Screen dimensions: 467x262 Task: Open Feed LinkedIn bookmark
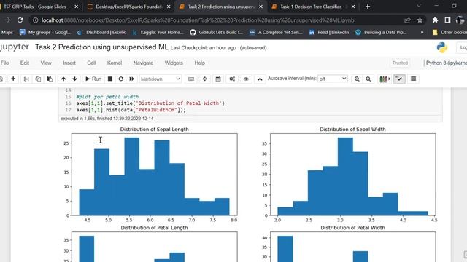point(329,32)
